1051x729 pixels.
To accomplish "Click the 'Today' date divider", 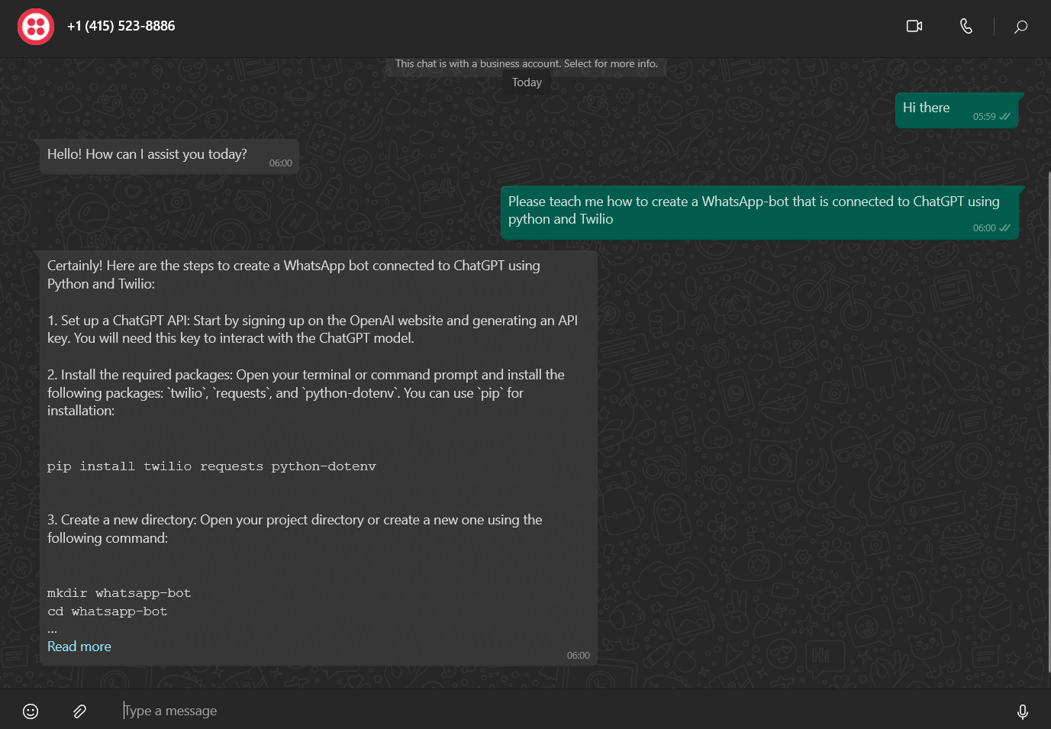I will [527, 82].
